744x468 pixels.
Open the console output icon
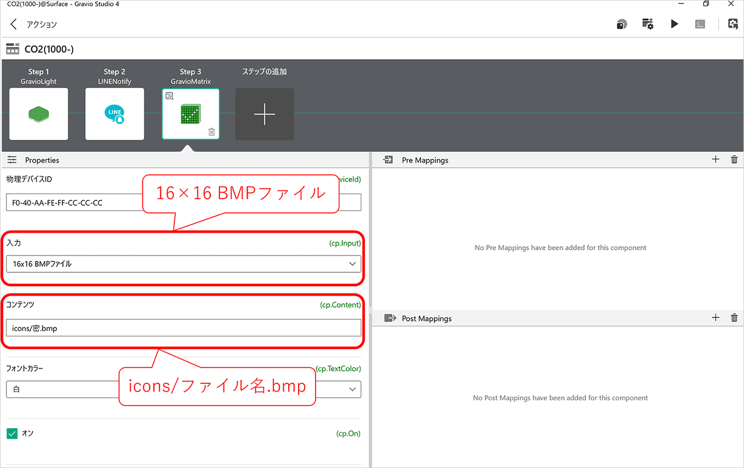pos(700,24)
